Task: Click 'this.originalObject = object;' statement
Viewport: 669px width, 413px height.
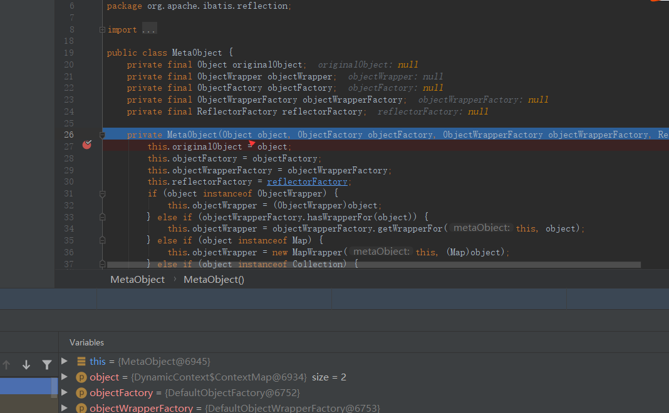Action: [220, 146]
